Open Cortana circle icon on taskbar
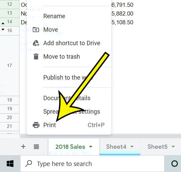The height and width of the screenshot is (172, 181). coord(175,164)
